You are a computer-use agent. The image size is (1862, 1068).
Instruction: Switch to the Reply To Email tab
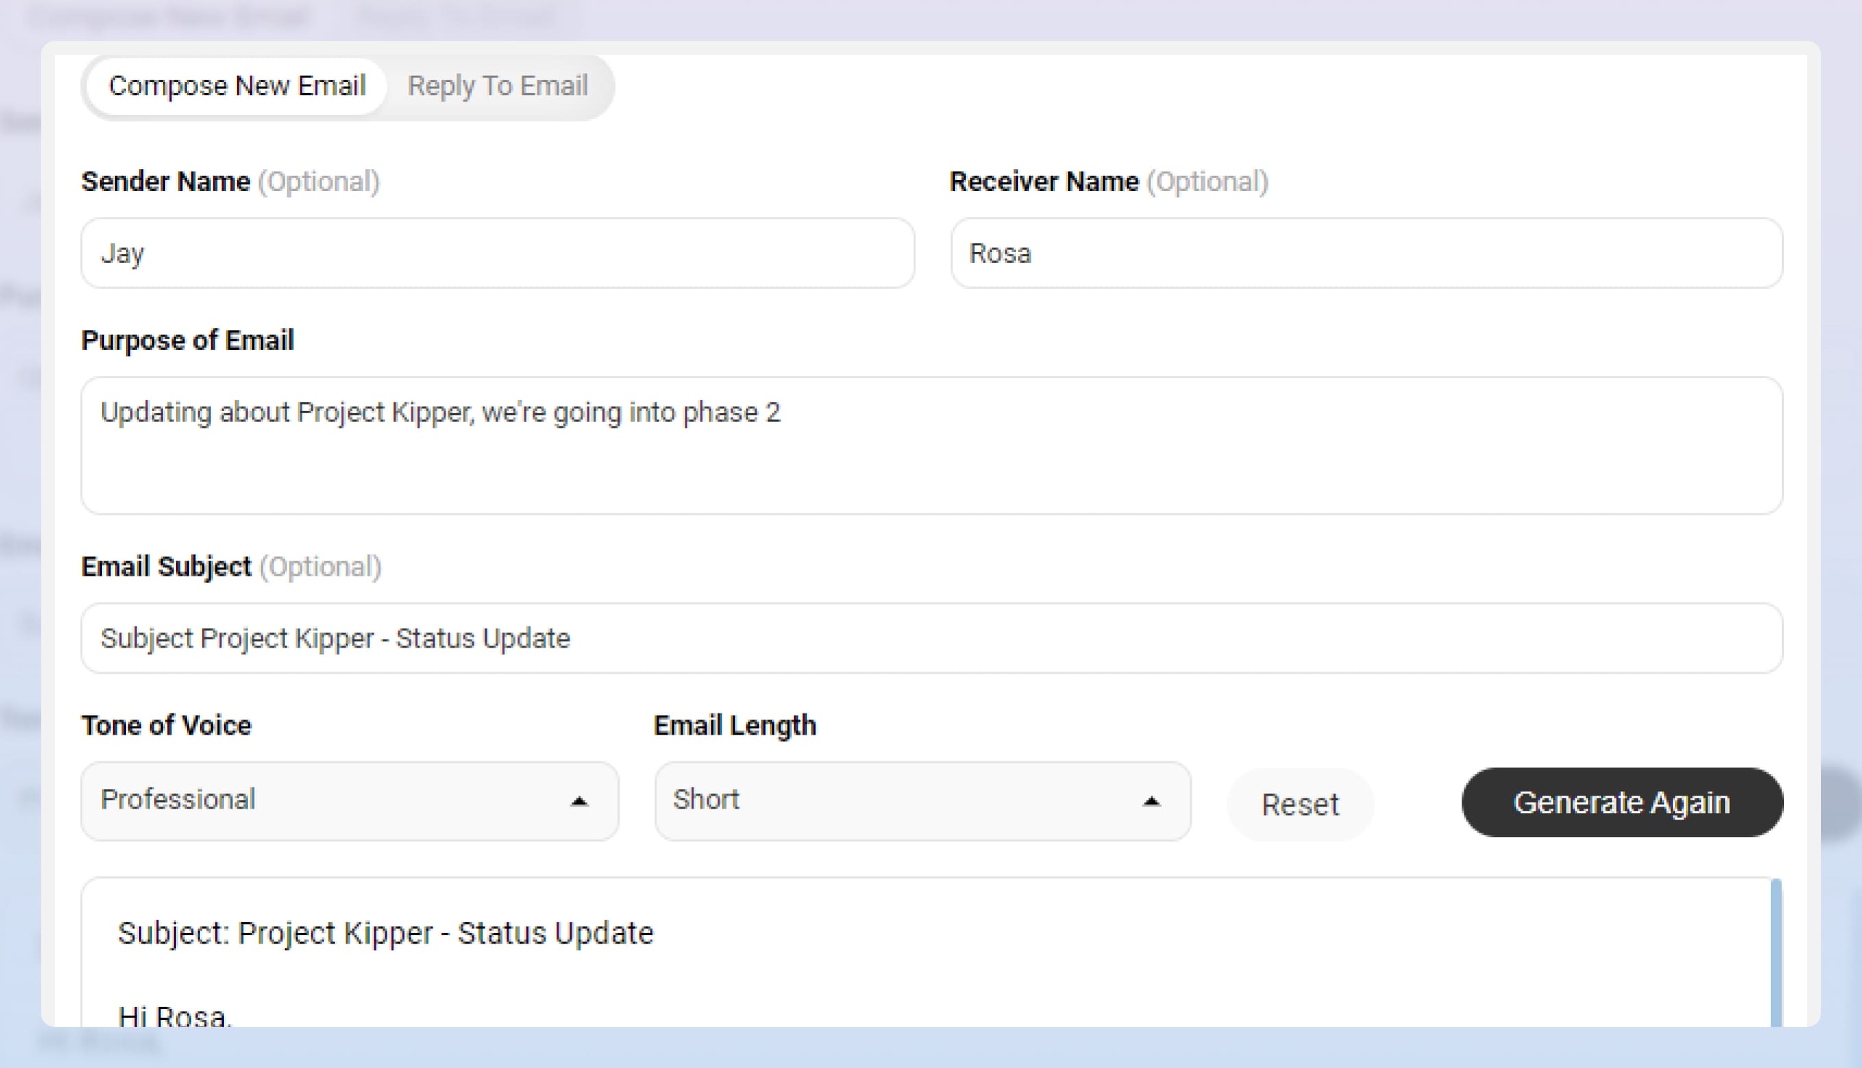pos(497,86)
